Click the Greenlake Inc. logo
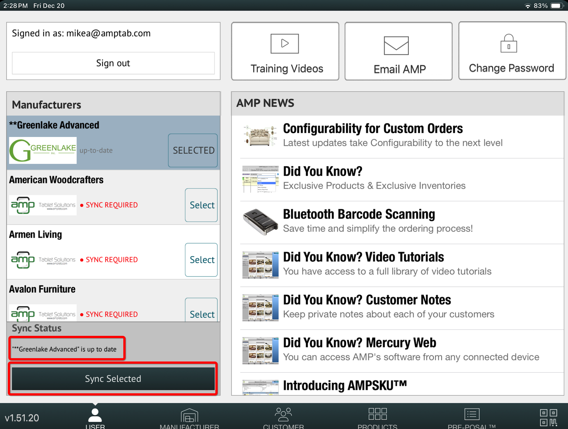This screenshot has width=568, height=429. tap(43, 150)
